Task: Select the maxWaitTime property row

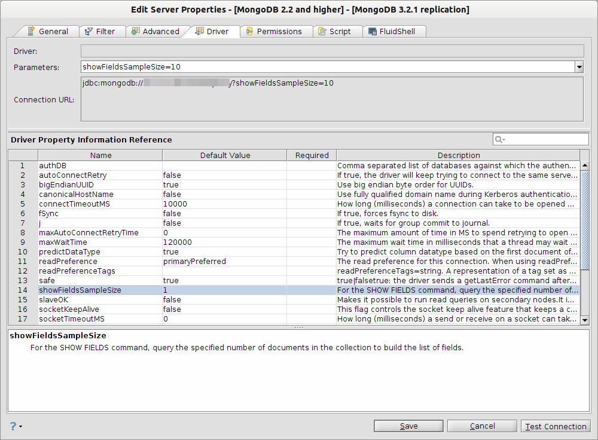Action: [294, 242]
